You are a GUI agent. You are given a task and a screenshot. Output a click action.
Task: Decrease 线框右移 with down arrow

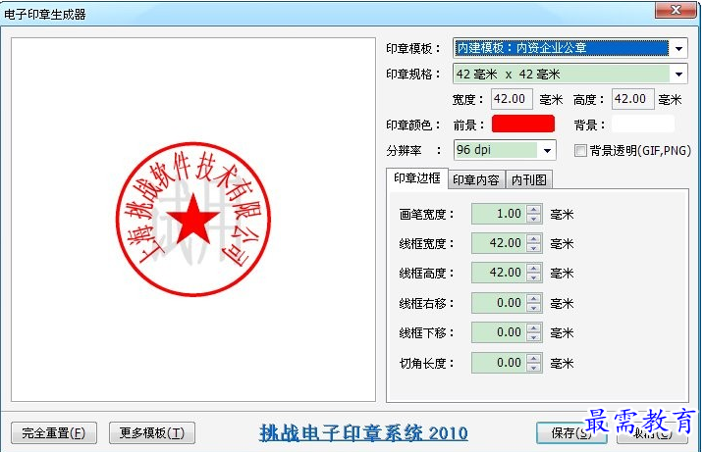click(x=533, y=308)
